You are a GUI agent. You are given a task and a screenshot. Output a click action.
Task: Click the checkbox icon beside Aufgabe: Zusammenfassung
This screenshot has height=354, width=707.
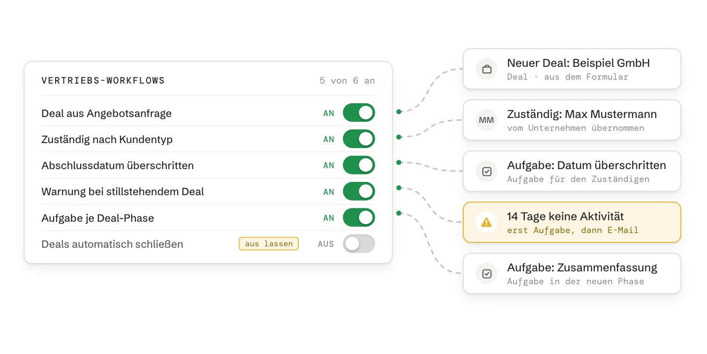point(486,274)
